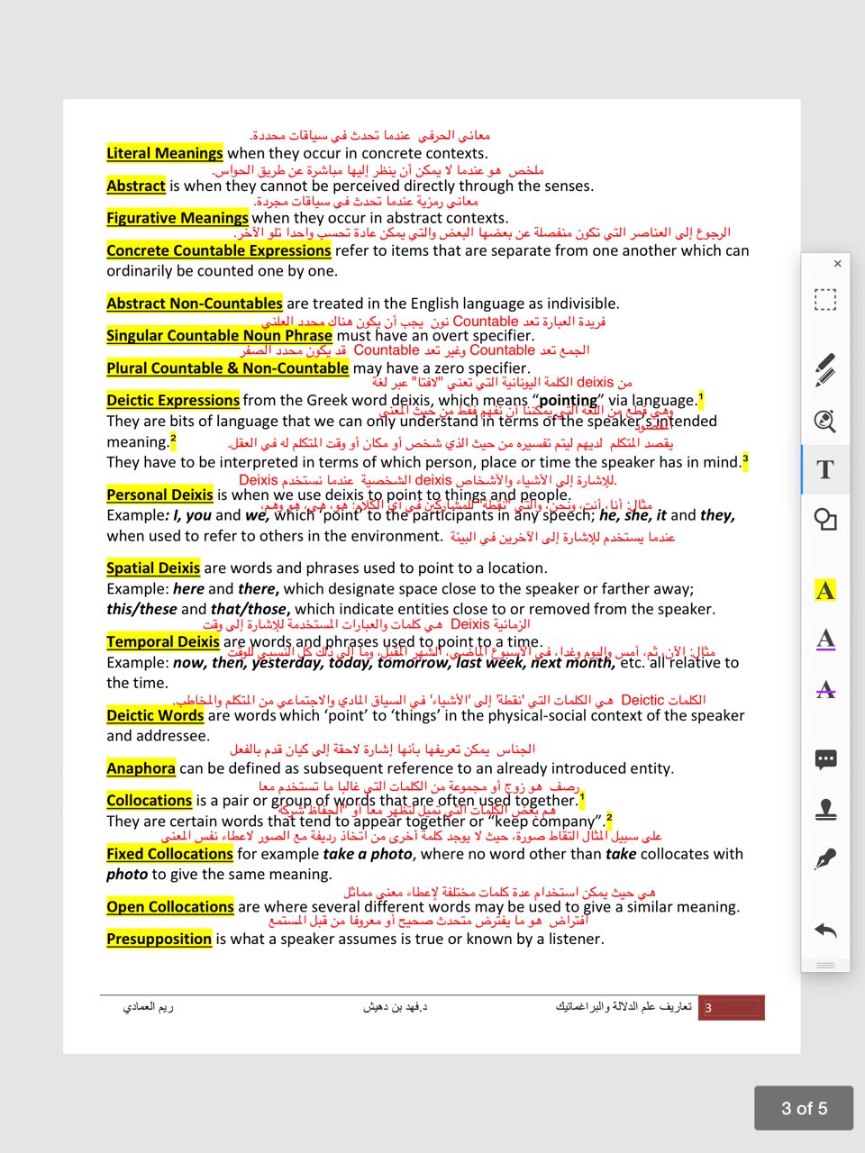The width and height of the screenshot is (865, 1153).
Task: Select the marquee selection tool
Action: point(825,299)
